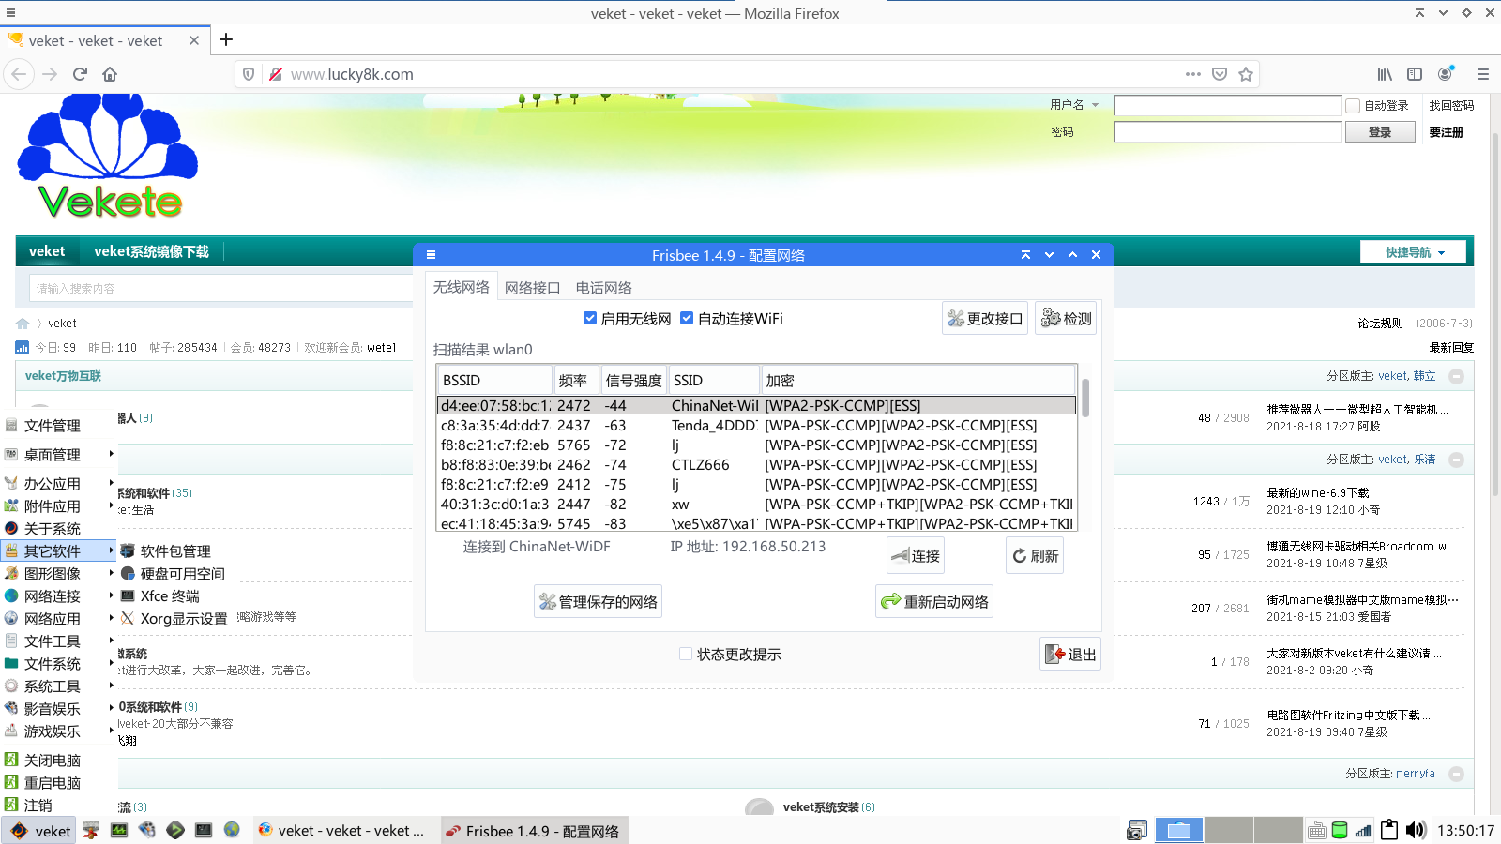Sort by the 信号强度 column header
1501x844 pixels.
tap(633, 380)
